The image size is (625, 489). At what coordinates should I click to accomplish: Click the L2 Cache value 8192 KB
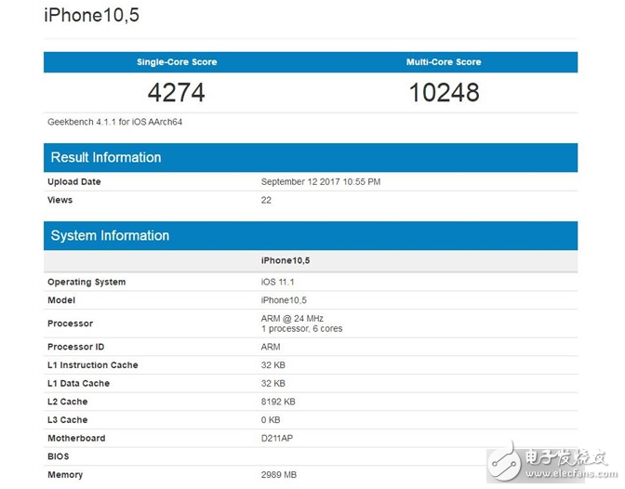pyautogui.click(x=279, y=402)
